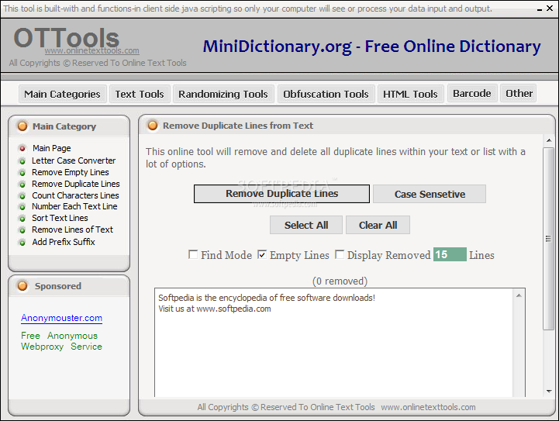This screenshot has height=421, width=559.
Task: Open Sort Text Lines tool
Action: [60, 218]
